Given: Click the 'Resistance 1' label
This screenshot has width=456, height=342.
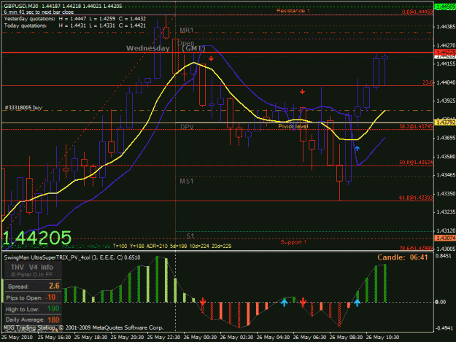Looking at the screenshot, I should 293,11.
